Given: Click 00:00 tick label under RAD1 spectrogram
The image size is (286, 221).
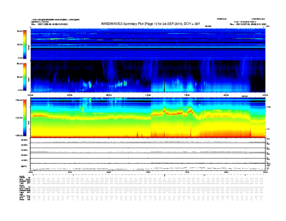Looking at the screenshot, I should tap(31, 95).
